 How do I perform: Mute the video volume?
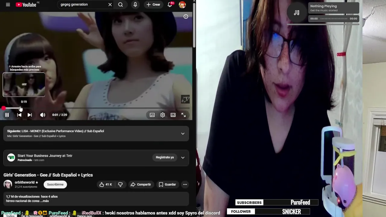click(43, 115)
